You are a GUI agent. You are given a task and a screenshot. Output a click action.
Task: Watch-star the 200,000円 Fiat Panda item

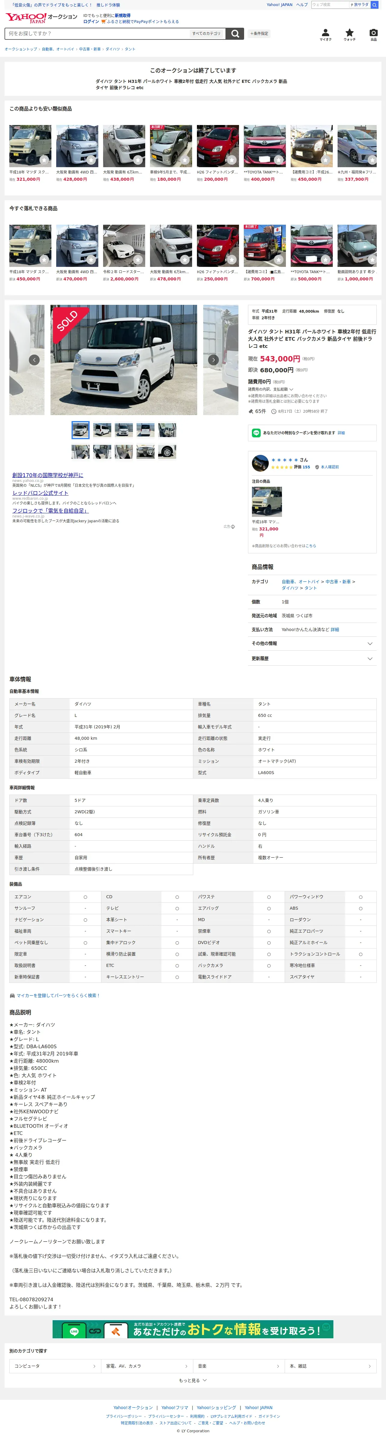(231, 160)
